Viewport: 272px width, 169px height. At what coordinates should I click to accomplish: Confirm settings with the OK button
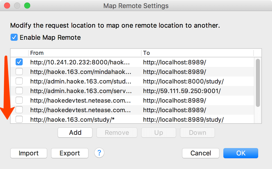point(241,153)
